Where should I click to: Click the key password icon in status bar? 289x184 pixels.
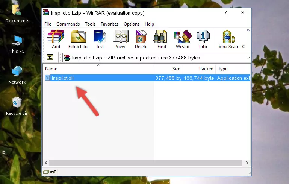pos(53,172)
